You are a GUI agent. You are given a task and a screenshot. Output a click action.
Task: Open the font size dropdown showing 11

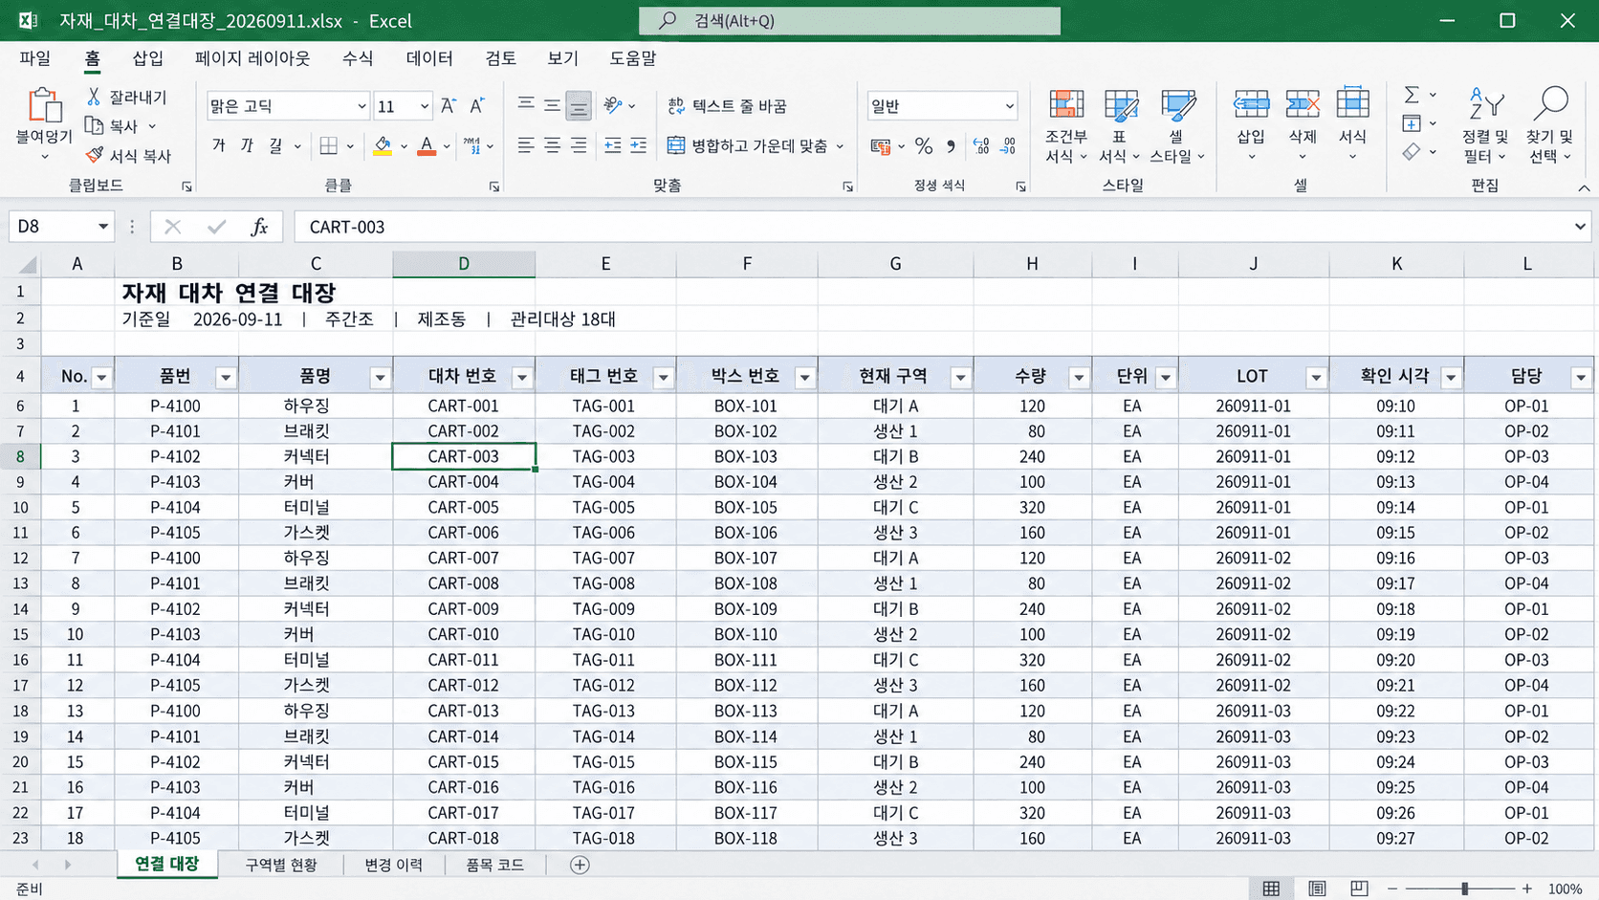point(424,106)
